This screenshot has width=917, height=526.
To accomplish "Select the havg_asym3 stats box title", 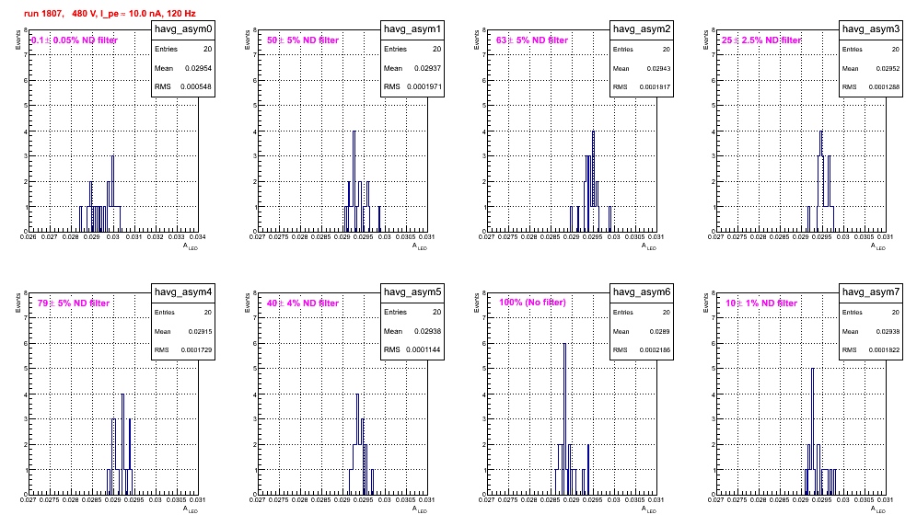I will [x=871, y=29].
